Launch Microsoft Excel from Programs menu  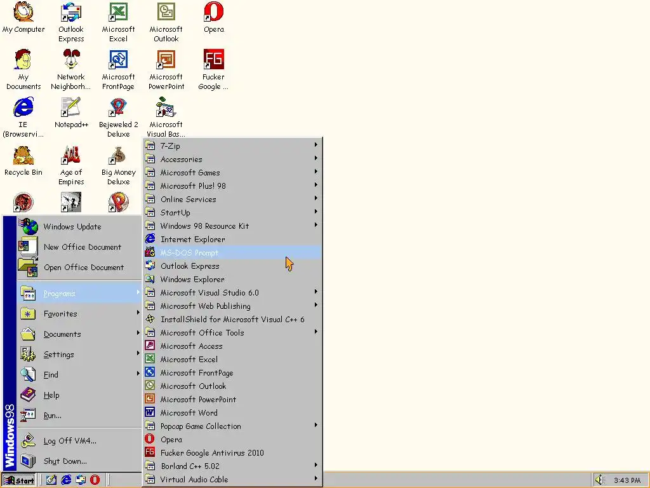232,360
